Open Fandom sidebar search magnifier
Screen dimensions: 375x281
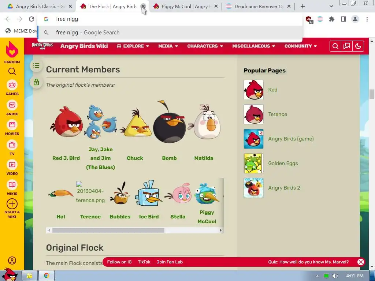point(12,71)
